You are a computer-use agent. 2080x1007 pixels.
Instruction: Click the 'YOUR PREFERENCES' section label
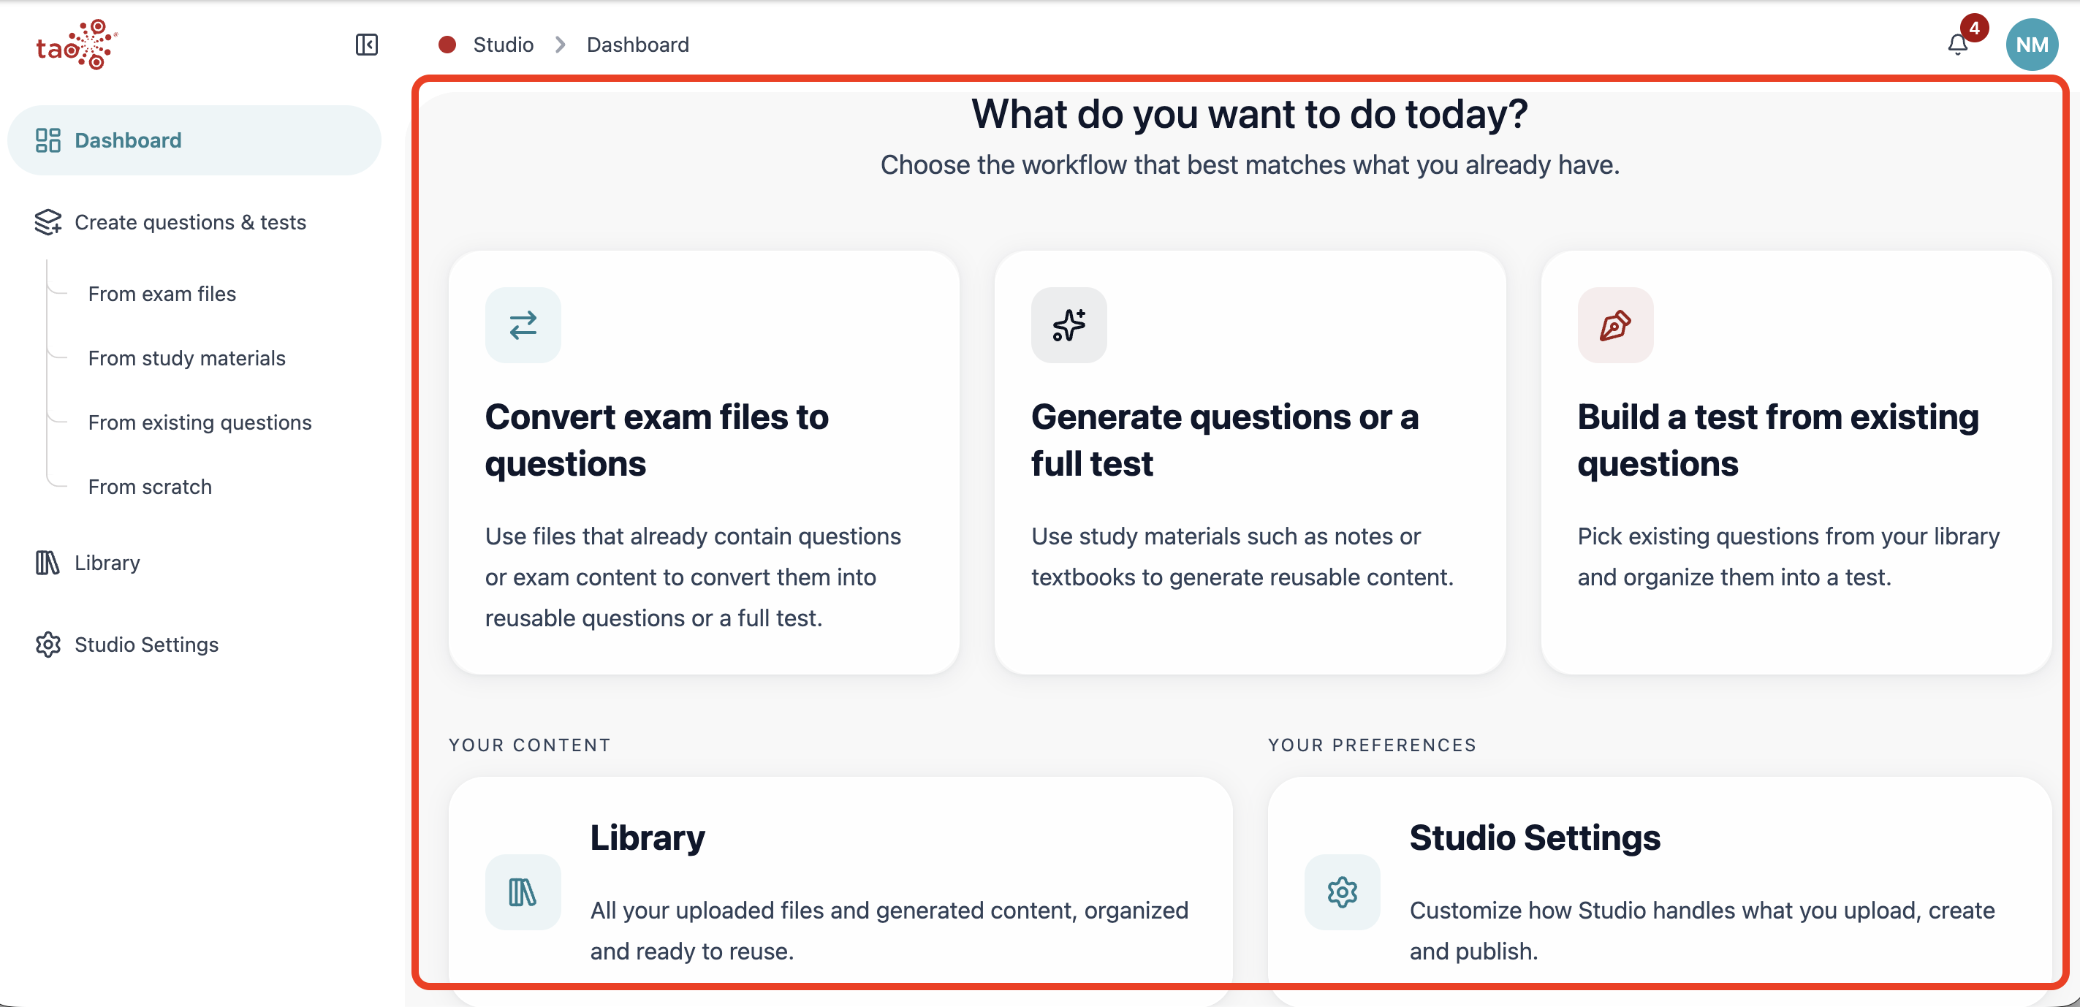tap(1372, 745)
